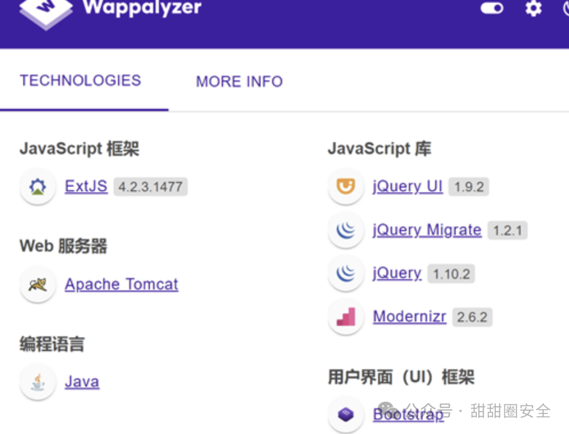Switch to the MORE INFO tab

239,81
